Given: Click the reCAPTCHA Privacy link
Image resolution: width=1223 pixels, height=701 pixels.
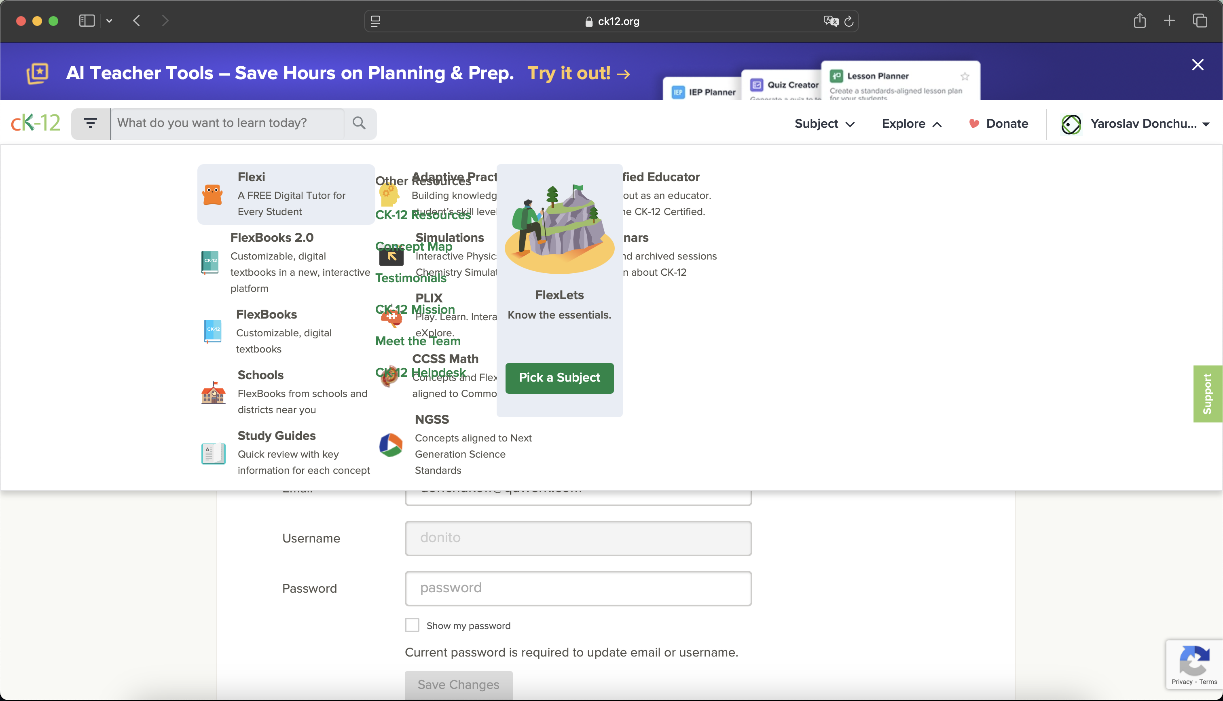Looking at the screenshot, I should tap(1182, 681).
